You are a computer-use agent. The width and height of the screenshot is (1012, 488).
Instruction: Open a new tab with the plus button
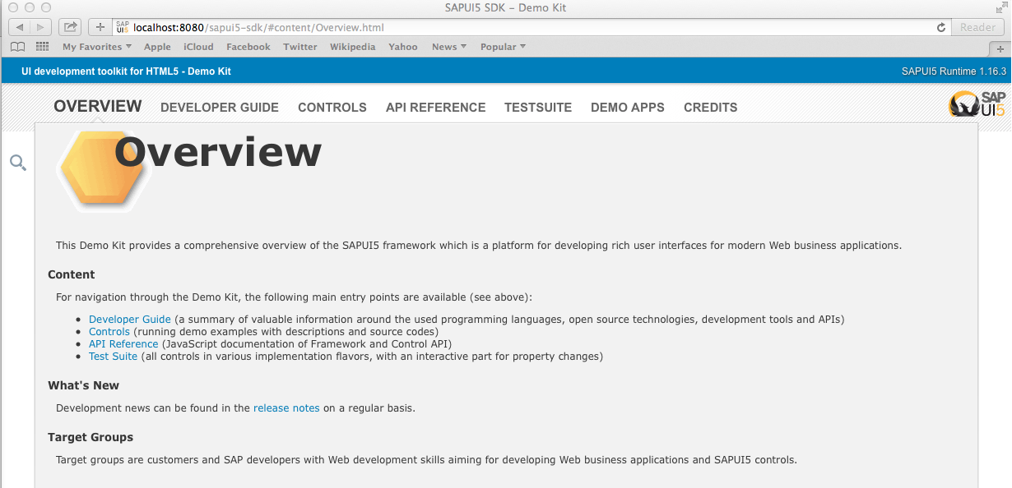(1000, 48)
